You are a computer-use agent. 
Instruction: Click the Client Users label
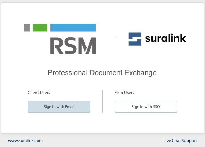[x=39, y=93]
